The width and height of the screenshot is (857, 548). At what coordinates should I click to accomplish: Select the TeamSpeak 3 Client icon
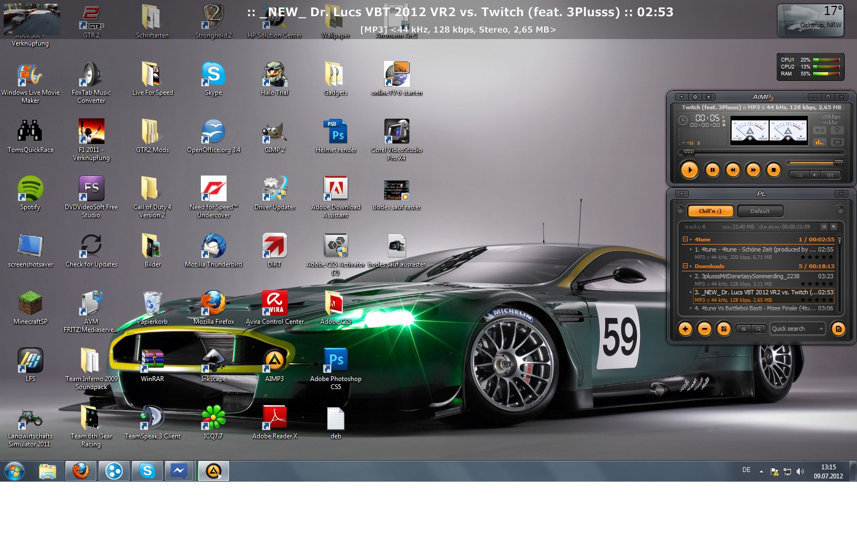tap(153, 423)
